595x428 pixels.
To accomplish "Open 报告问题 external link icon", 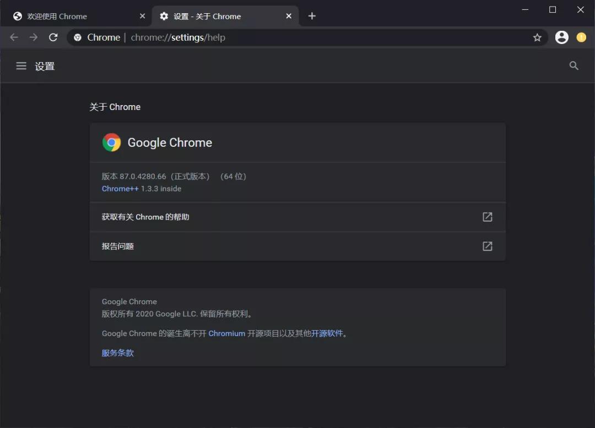I will (487, 246).
